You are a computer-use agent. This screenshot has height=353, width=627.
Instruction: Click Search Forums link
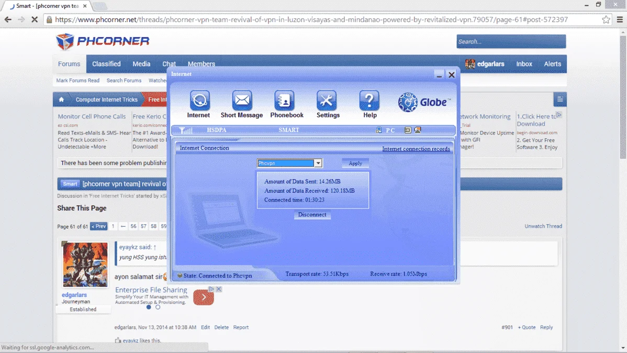[124, 81]
